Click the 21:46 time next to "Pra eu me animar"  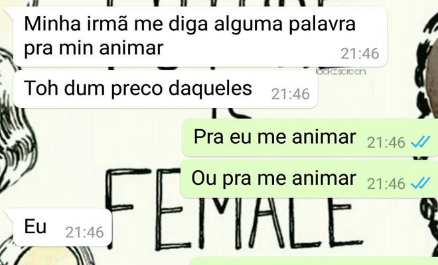point(386,142)
